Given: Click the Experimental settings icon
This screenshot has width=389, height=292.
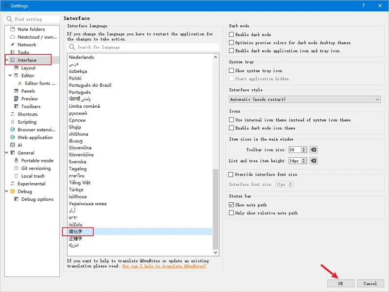Looking at the screenshot, I should 13,184.
